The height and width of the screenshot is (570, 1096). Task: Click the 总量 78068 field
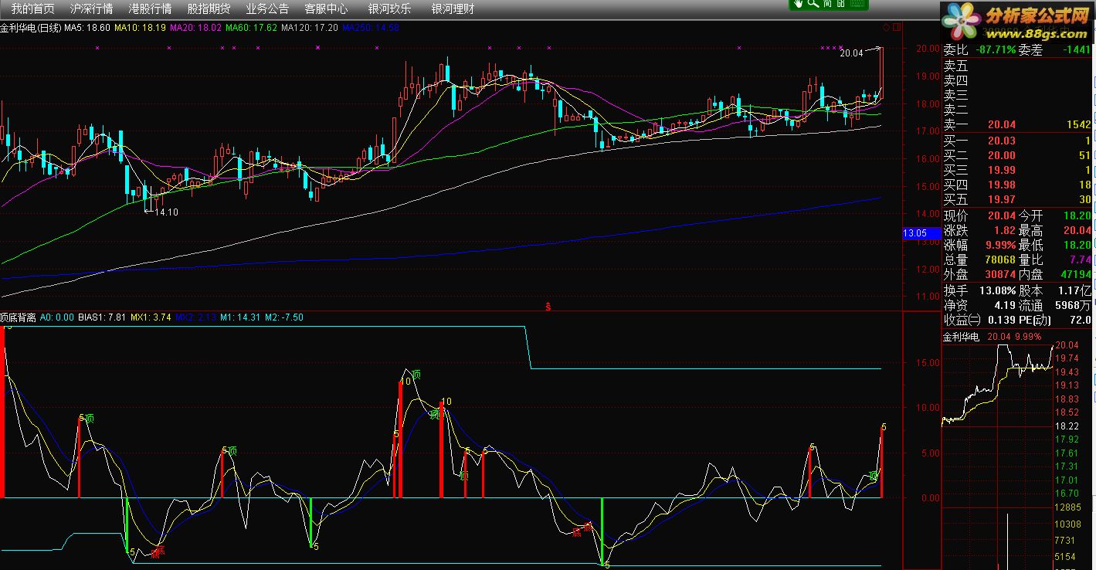pyautogui.click(x=980, y=260)
